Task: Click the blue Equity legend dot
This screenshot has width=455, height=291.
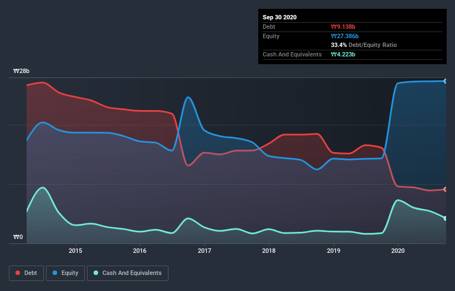Action: click(x=55, y=273)
